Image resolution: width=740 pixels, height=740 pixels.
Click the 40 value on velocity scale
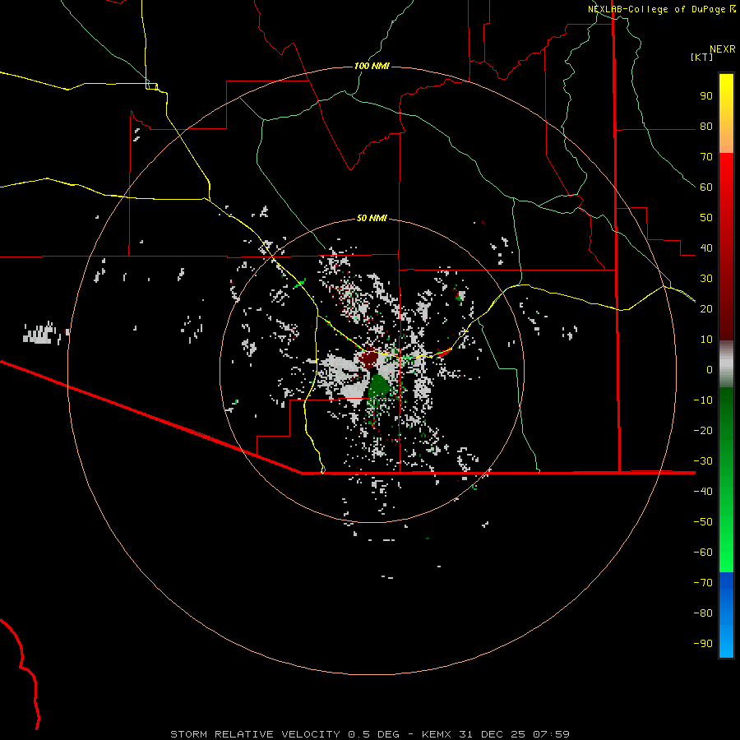[706, 247]
